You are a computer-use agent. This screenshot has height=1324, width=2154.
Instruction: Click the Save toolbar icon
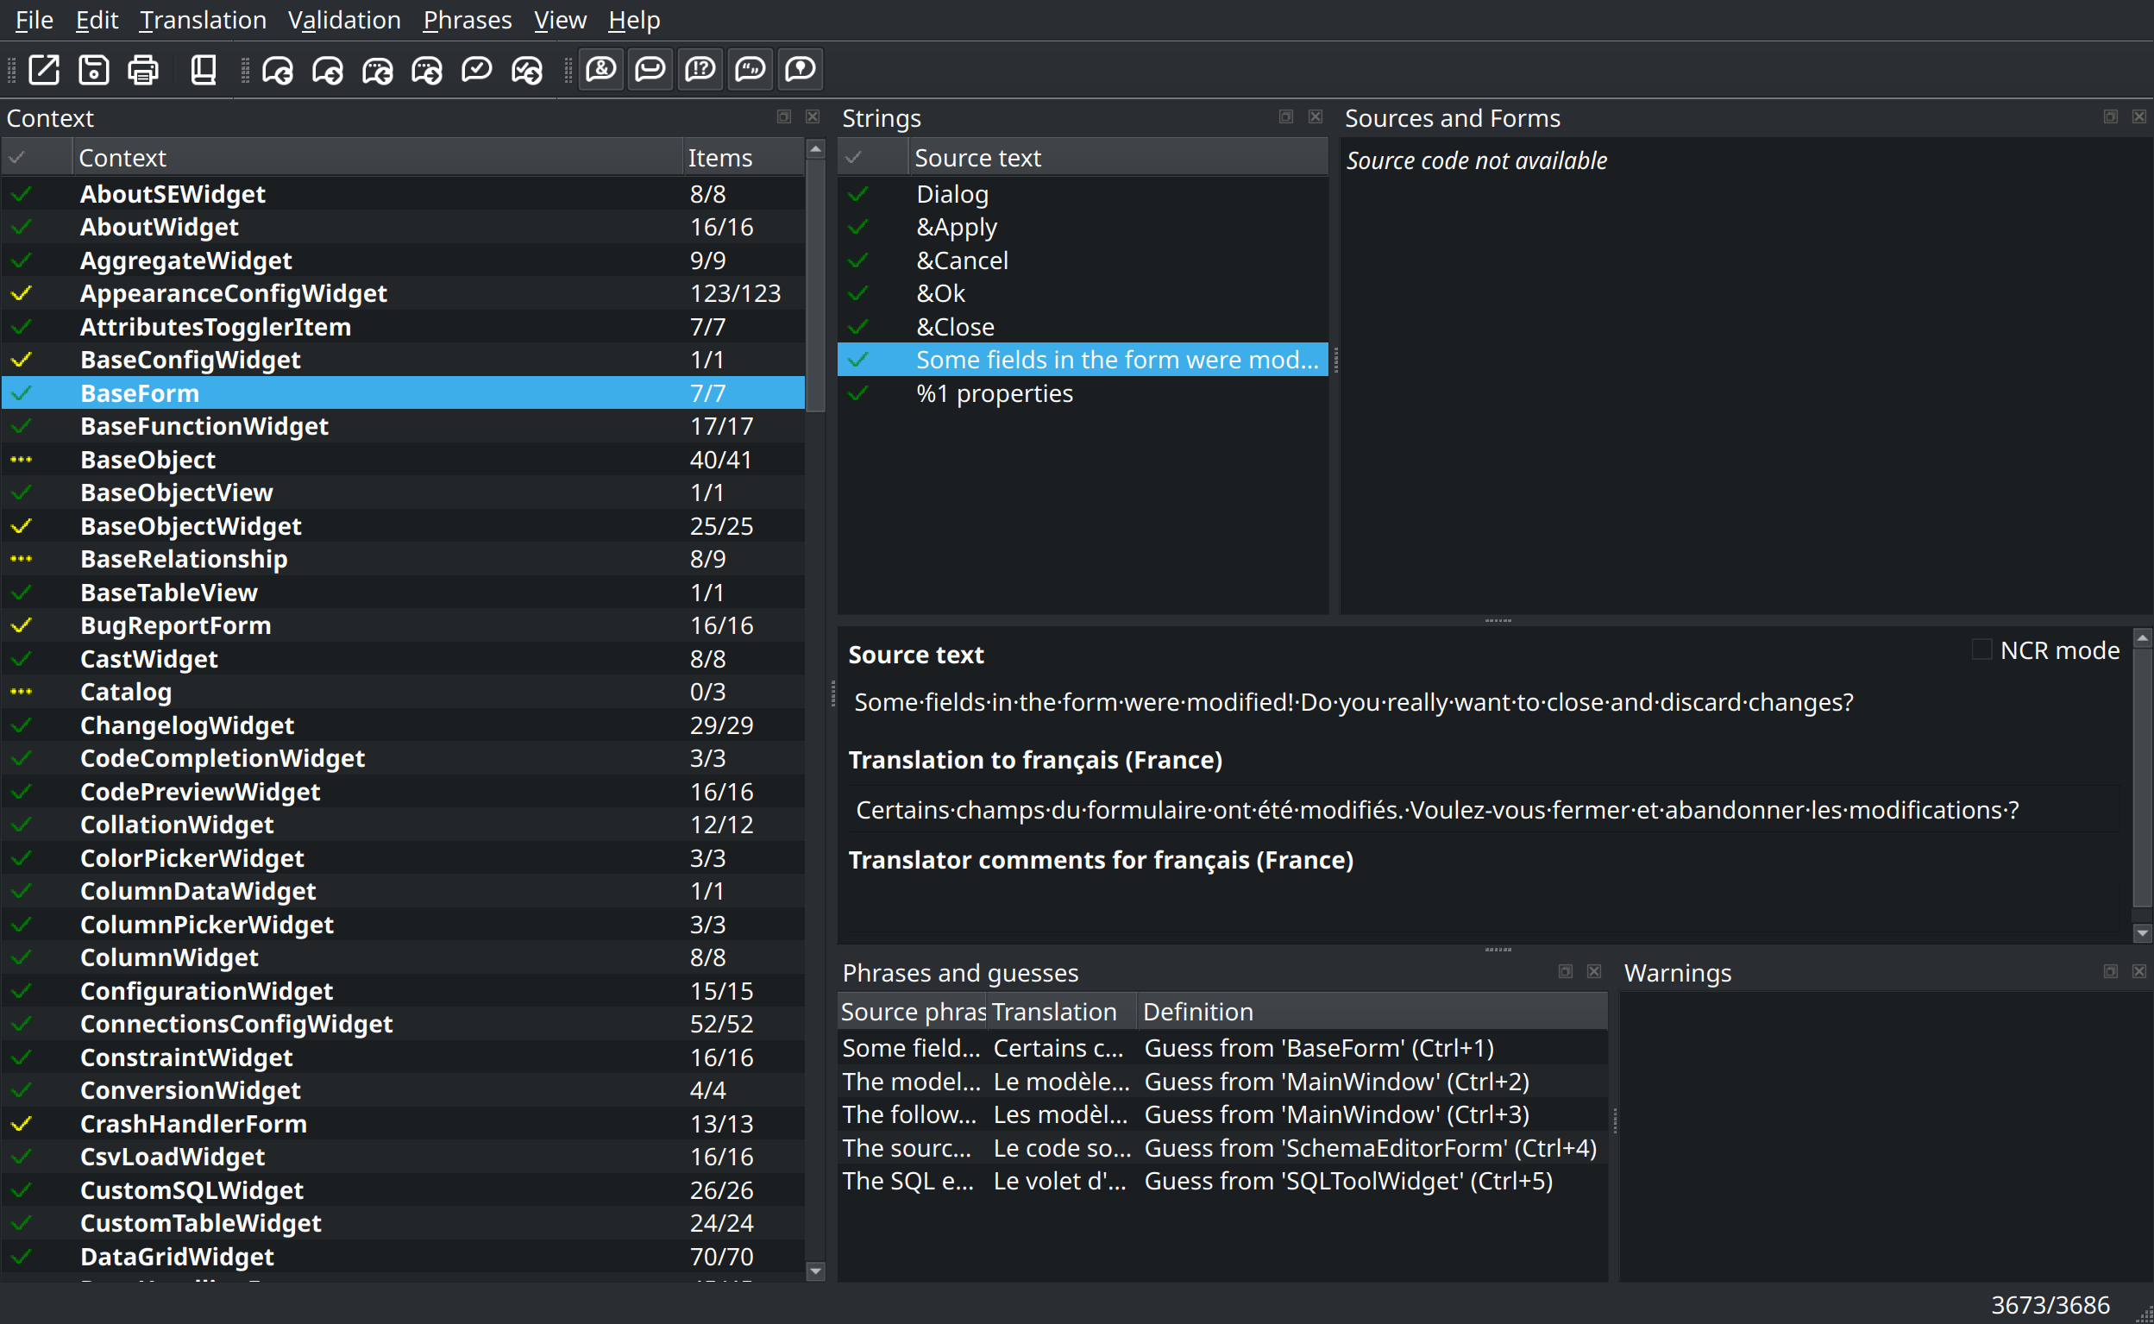(x=94, y=69)
